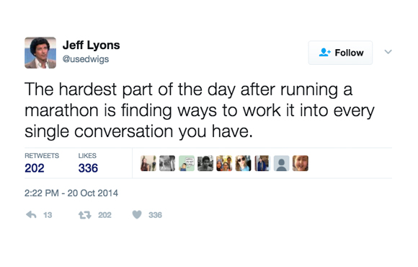Like the tweet with the heart icon
Screen dimensions: 418x267
coord(137,214)
